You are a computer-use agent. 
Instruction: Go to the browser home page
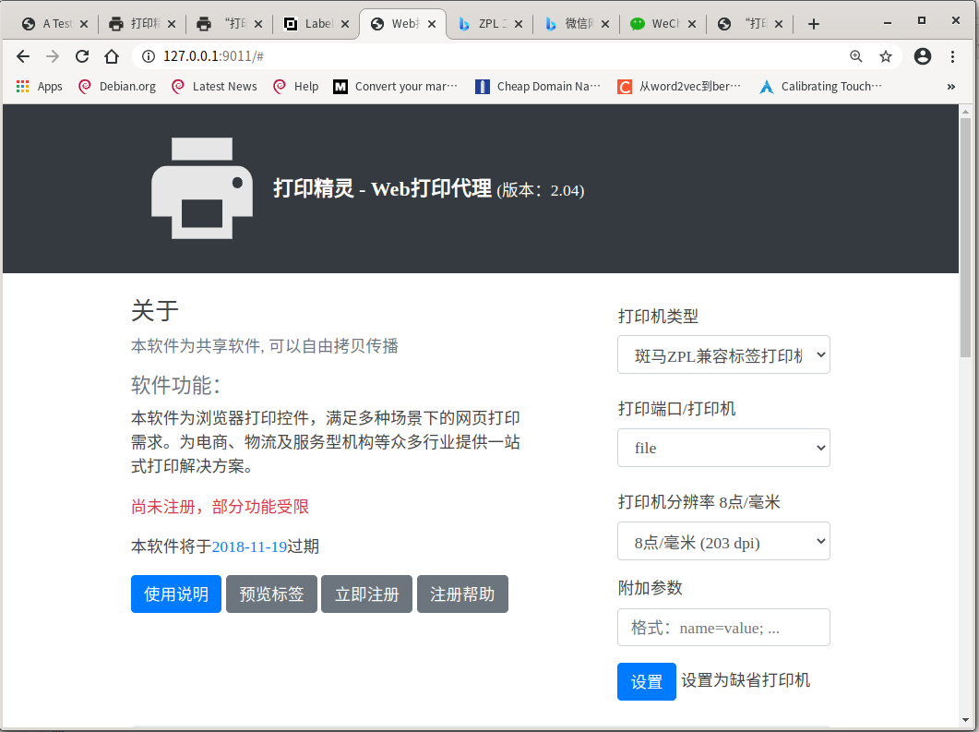[x=112, y=56]
